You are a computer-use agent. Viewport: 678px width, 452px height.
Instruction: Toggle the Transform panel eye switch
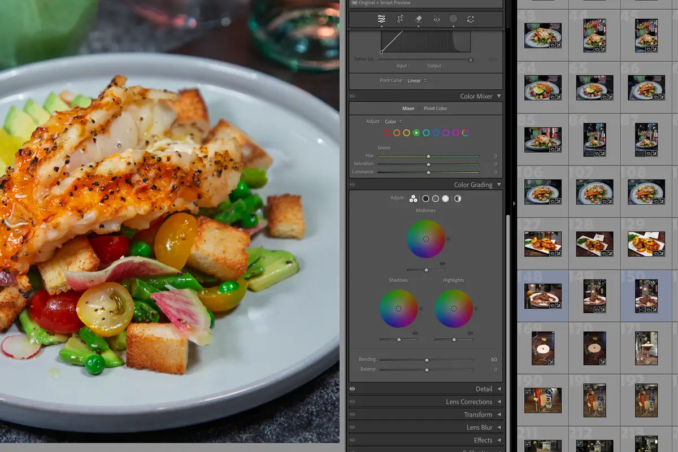click(x=352, y=415)
